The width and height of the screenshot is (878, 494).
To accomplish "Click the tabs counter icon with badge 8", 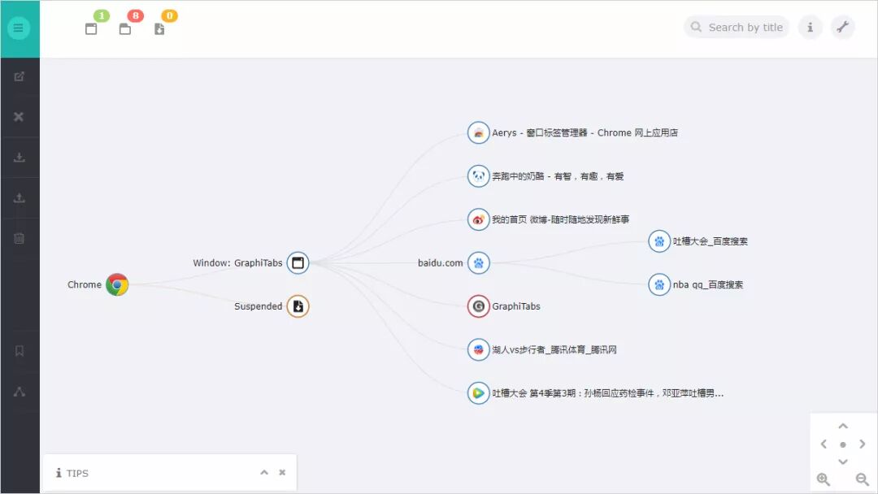I will (x=125, y=28).
